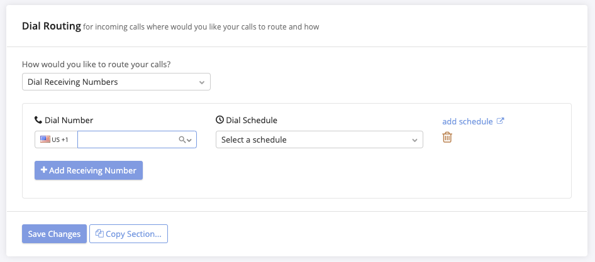Click the orange trash delete icon

click(447, 137)
